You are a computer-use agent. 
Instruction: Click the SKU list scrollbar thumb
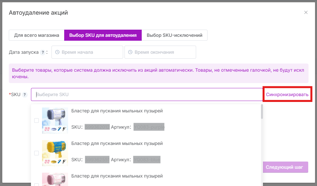click(x=262, y=111)
